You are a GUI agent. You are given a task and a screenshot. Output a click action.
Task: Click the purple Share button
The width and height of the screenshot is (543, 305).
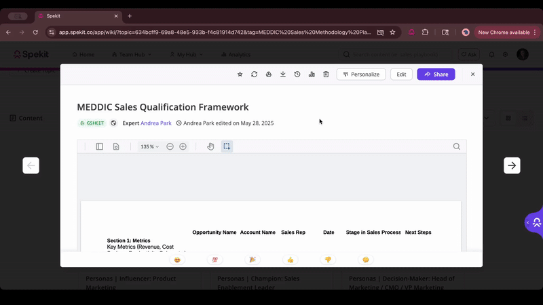(436, 75)
